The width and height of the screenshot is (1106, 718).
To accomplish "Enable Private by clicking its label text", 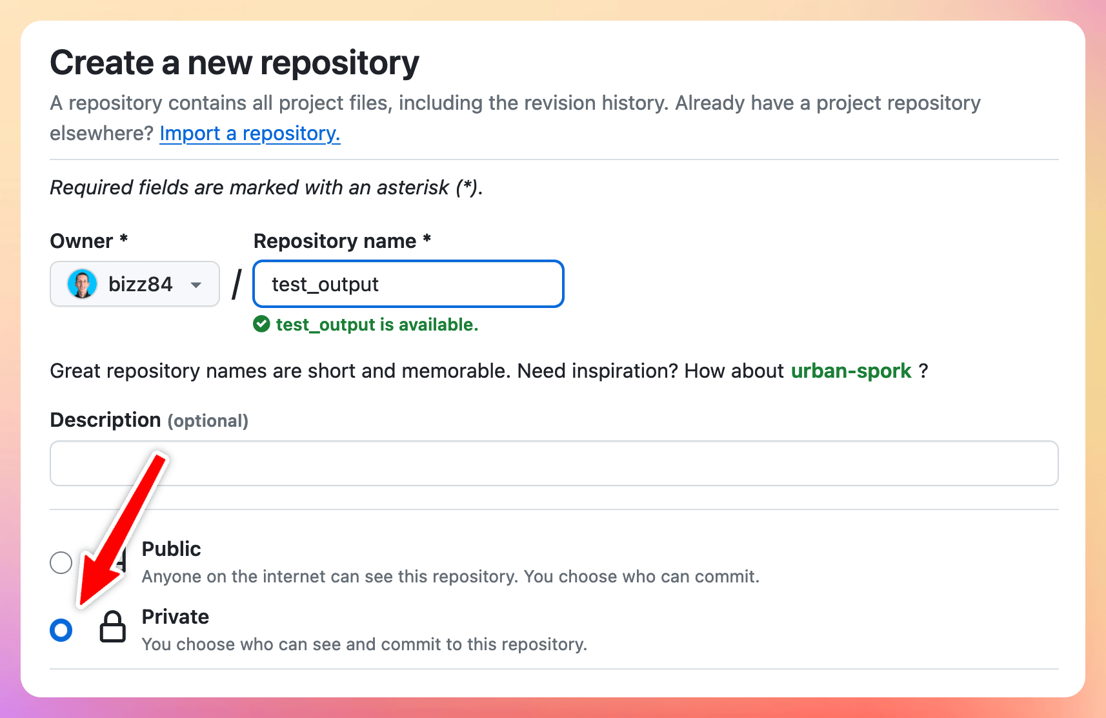I will pos(175,617).
